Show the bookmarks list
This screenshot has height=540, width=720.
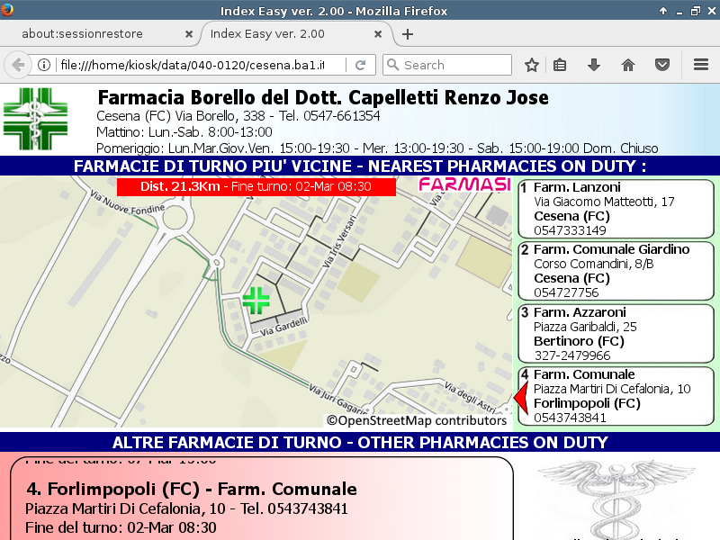tap(560, 65)
